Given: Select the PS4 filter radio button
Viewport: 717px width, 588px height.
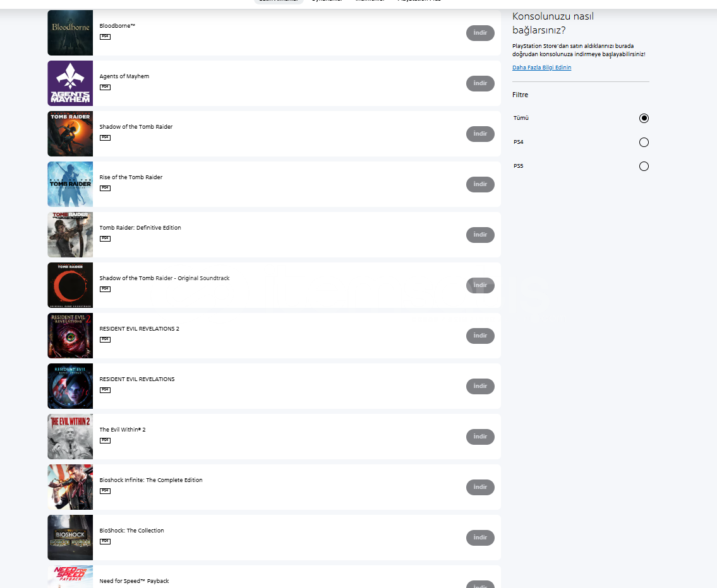Looking at the screenshot, I should coord(644,143).
